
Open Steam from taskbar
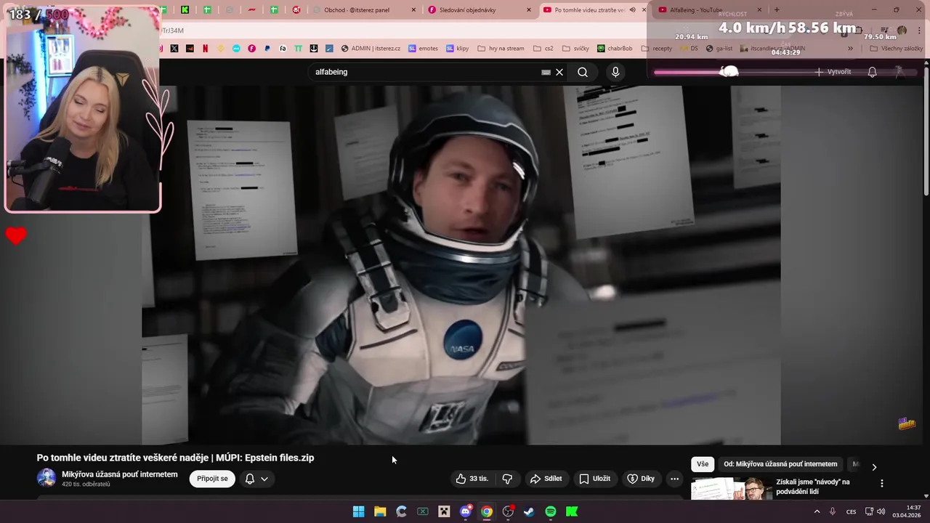coord(530,511)
